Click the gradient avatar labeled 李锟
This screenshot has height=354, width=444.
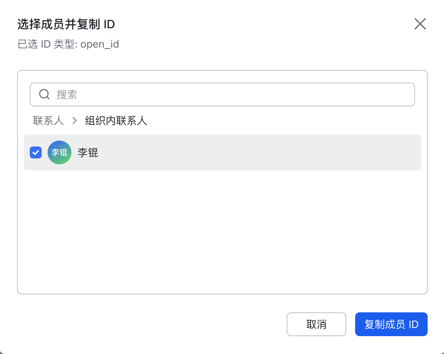(x=59, y=152)
